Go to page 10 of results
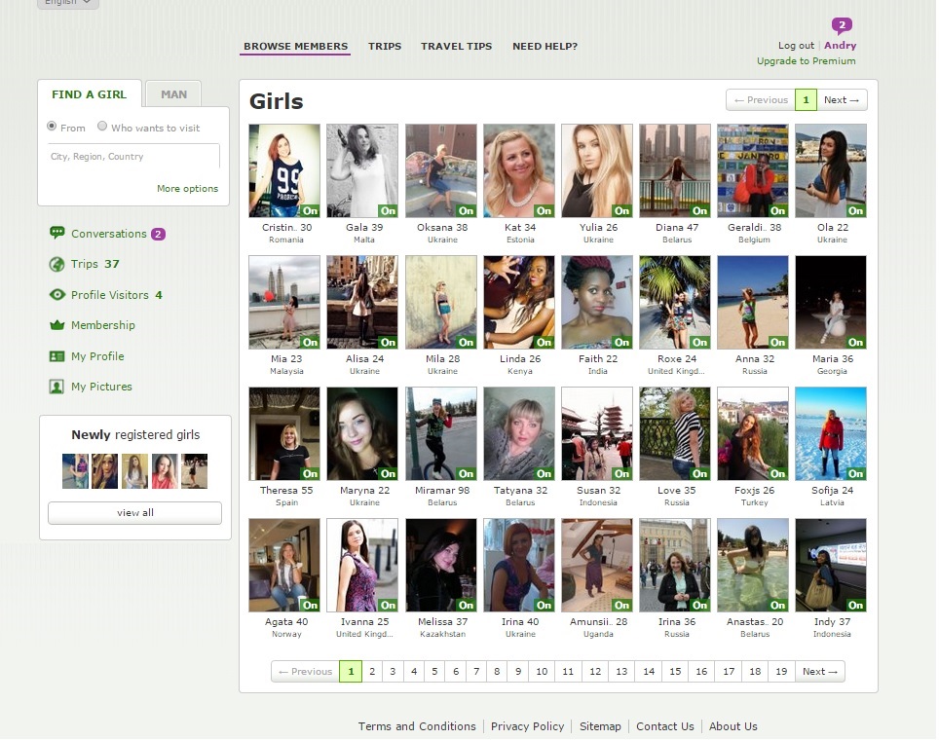This screenshot has height=740, width=939. point(542,672)
